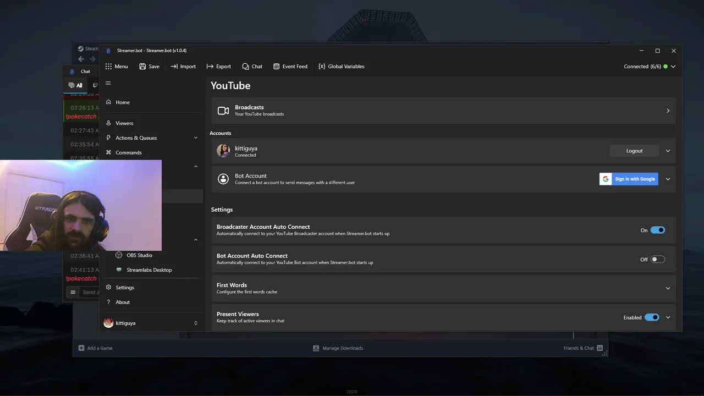Screen dimensions: 704x396
Task: Open Broadcasts page via right arrow
Action: pyautogui.click(x=668, y=111)
